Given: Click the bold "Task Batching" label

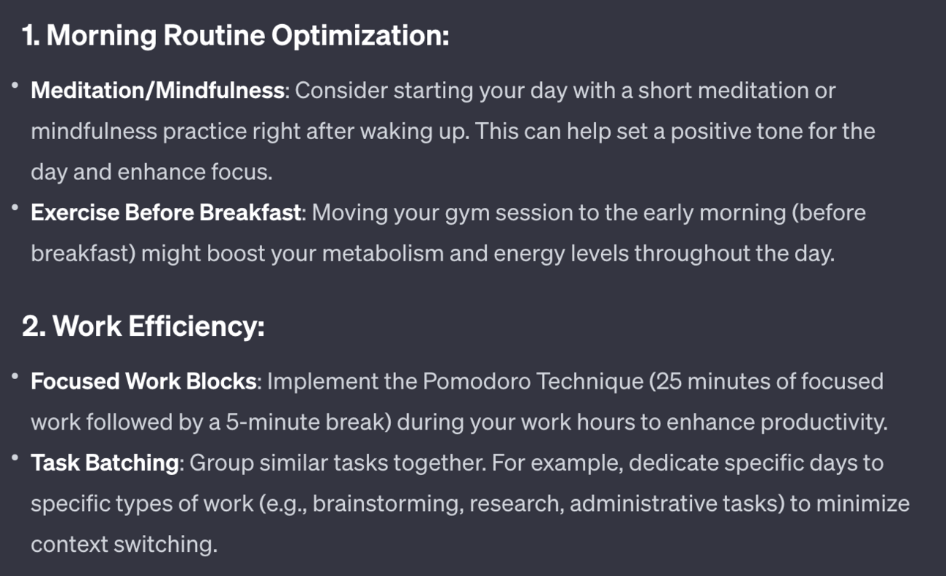Looking at the screenshot, I should click(105, 463).
